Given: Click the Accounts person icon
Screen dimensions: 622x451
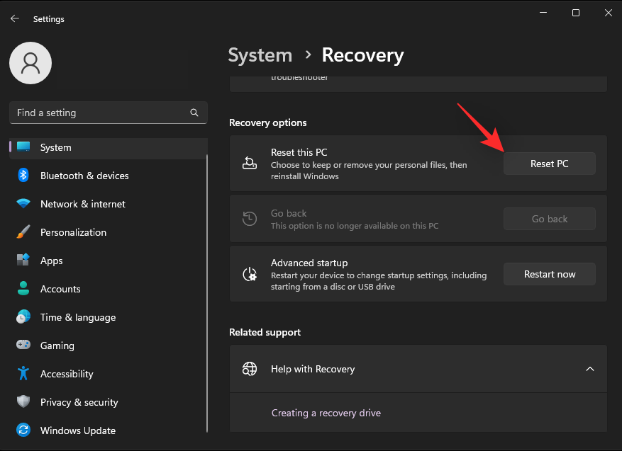Looking at the screenshot, I should [23, 288].
